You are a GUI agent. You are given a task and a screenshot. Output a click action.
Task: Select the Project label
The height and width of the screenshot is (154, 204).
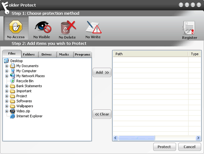[x=22, y=96]
